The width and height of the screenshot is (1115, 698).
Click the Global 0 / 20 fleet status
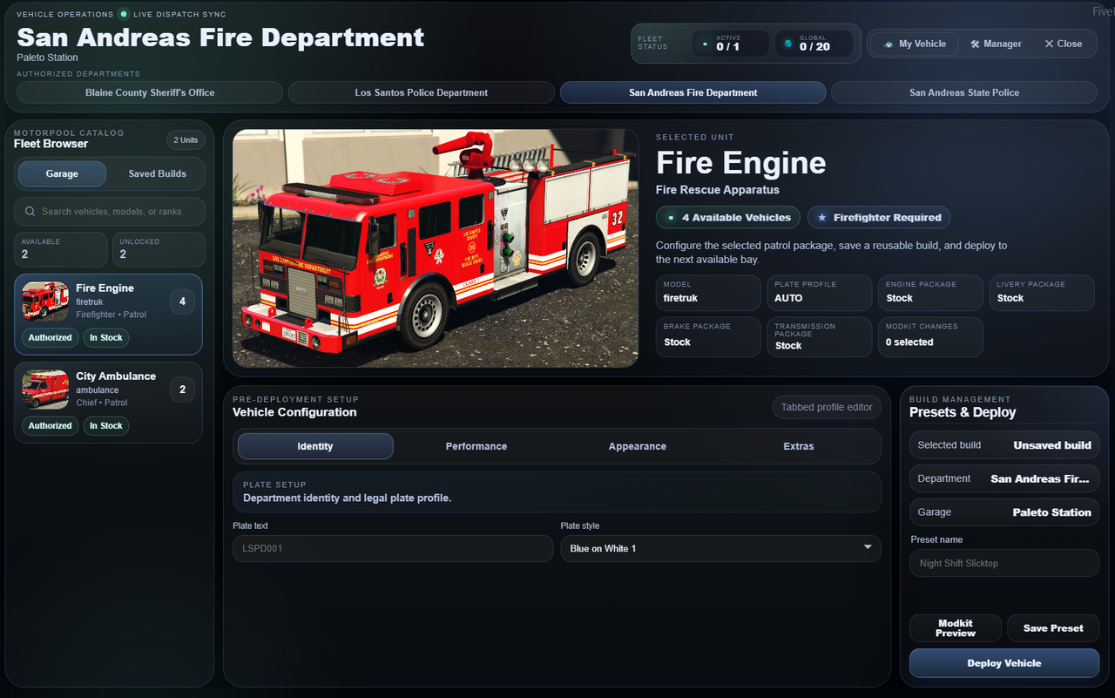[814, 44]
